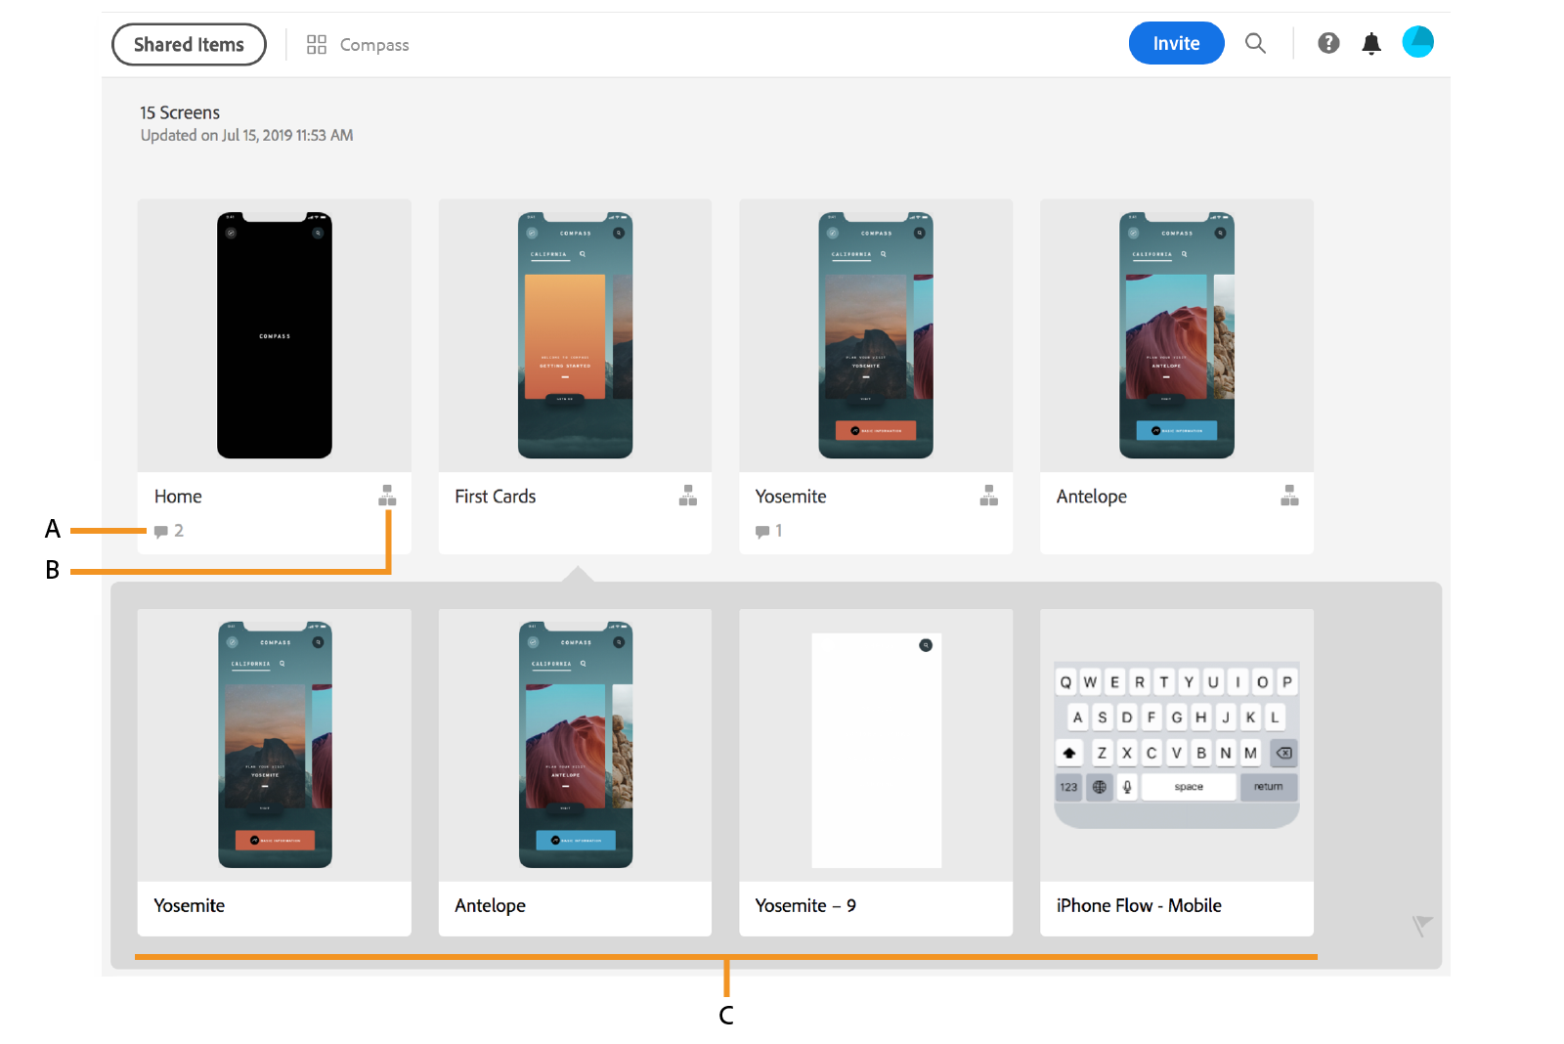The width and height of the screenshot is (1564, 1044).
Task: Click the linked screens icon on First Cards
Action: [x=688, y=496]
